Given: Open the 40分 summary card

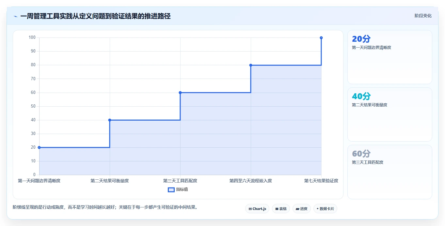Looking at the screenshot, I should (390, 114).
